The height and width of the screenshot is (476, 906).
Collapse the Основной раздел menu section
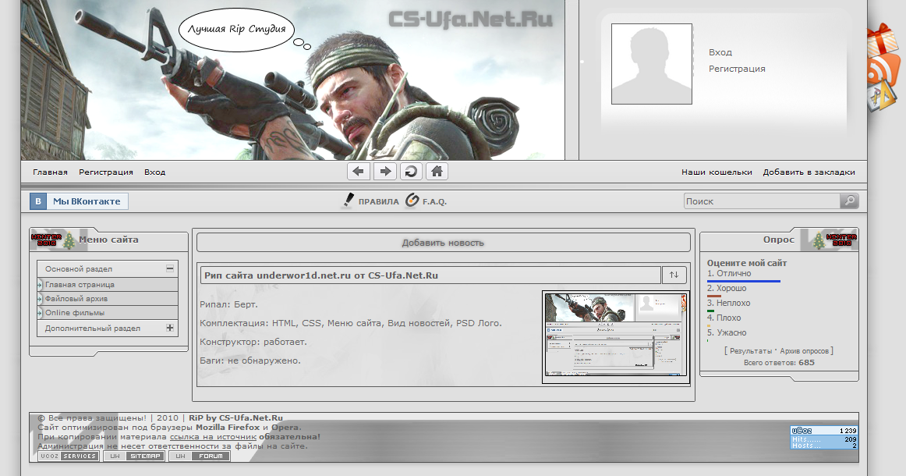[x=169, y=268]
